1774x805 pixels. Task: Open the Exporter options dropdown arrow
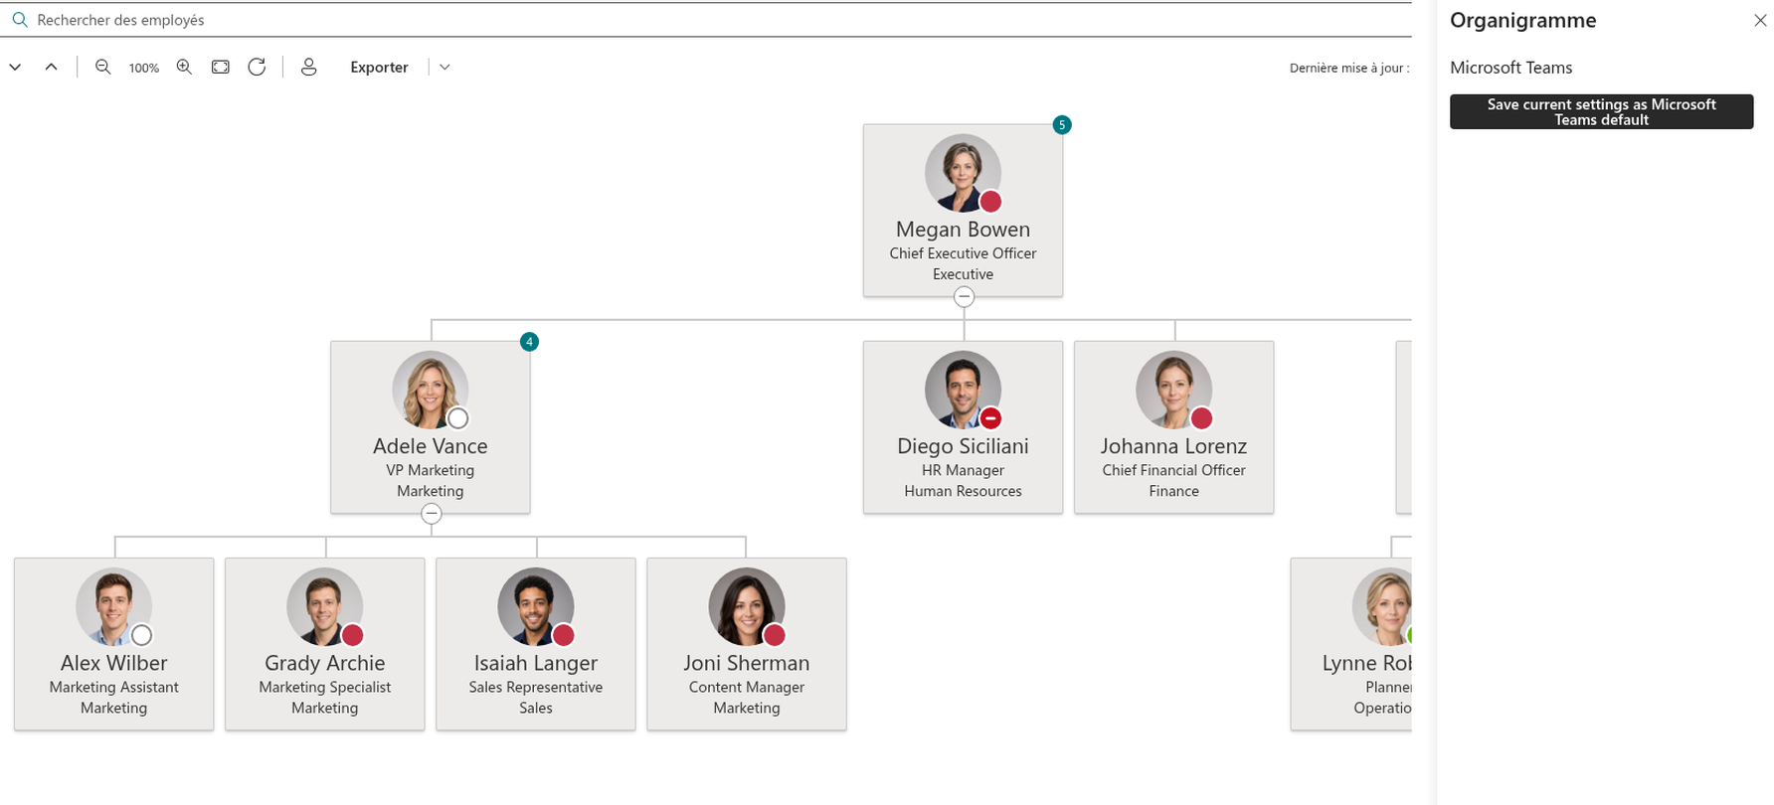pos(444,67)
